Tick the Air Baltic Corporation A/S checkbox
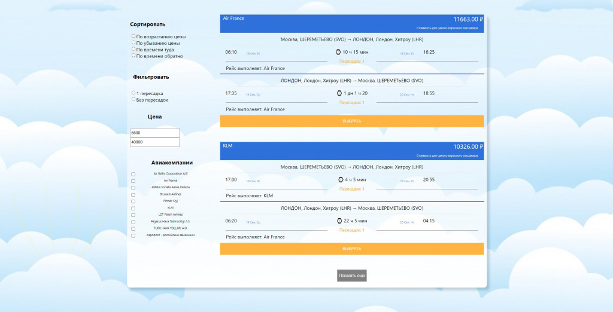This screenshot has height=312, width=613. point(133,174)
